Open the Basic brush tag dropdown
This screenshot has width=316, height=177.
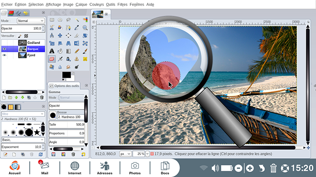tap(23, 140)
